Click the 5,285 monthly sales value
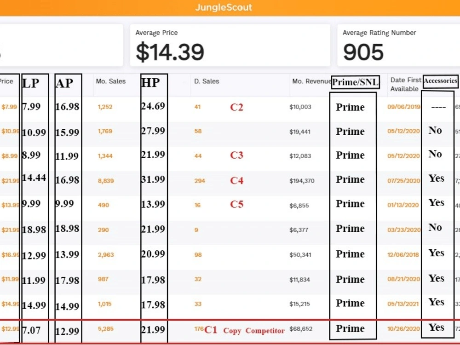The width and height of the screenshot is (460, 345). [x=106, y=329]
